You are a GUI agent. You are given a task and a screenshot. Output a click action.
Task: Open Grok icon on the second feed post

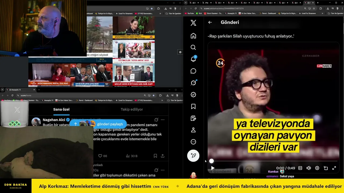156,170
